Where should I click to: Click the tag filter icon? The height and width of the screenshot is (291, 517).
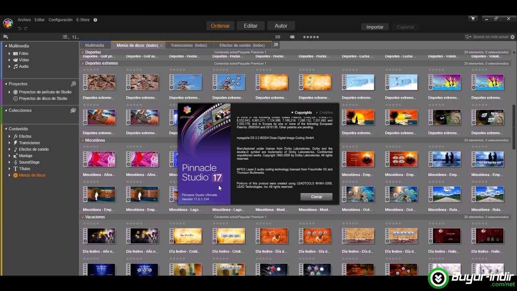point(292,37)
